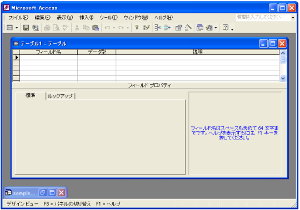Screen dimensions: 300x210
Task: Open the ファイル(F) menu
Action: coord(18,18)
